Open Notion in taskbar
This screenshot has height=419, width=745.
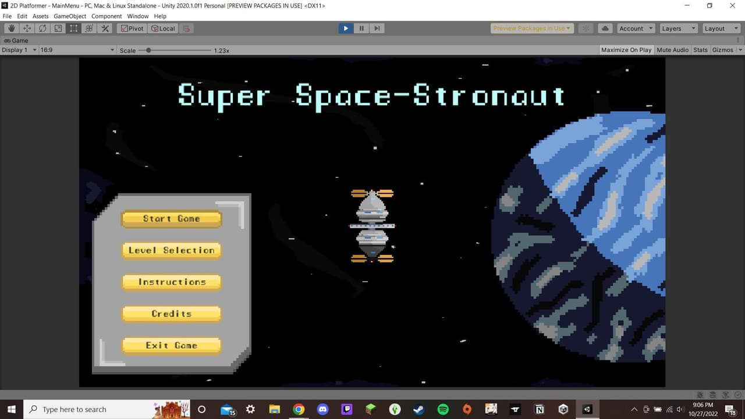[x=540, y=410]
